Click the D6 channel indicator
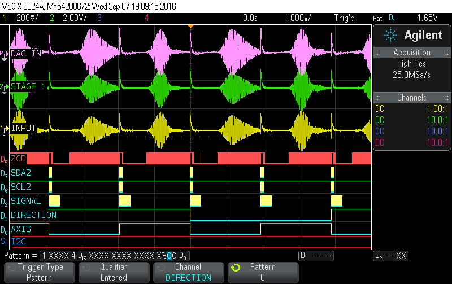The width and height of the screenshot is (452, 284). [4, 188]
